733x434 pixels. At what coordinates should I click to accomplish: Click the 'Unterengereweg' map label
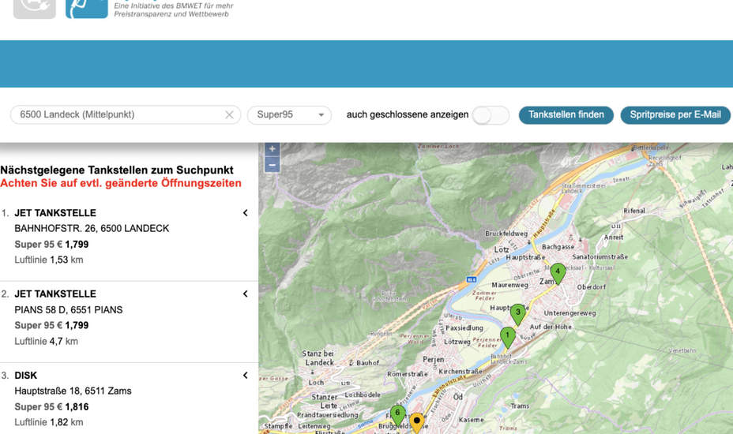coord(569,313)
